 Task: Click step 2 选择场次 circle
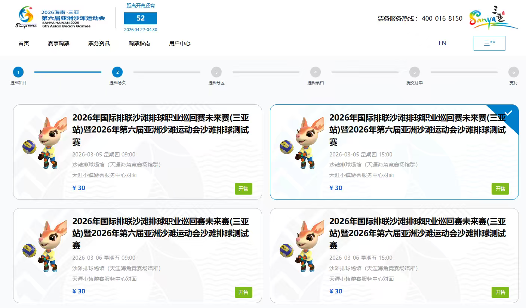click(117, 72)
